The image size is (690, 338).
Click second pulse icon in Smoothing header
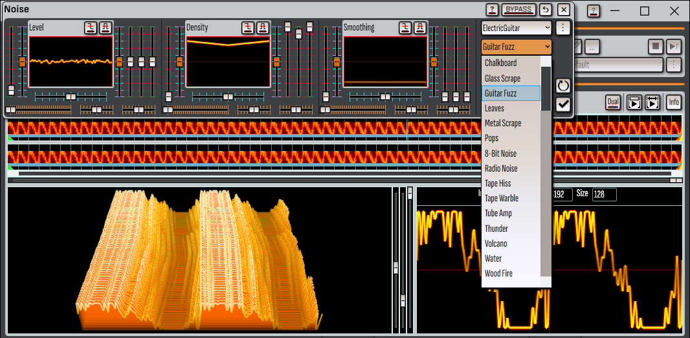click(420, 27)
